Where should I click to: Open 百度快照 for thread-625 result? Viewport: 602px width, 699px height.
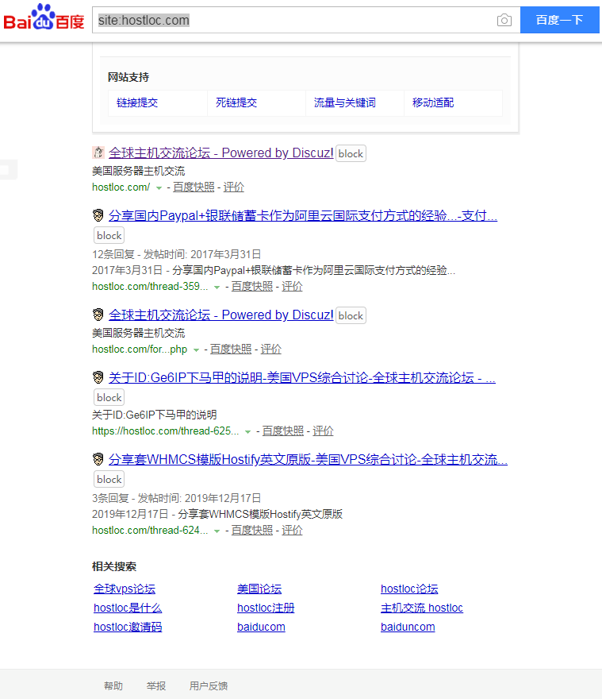pos(282,431)
